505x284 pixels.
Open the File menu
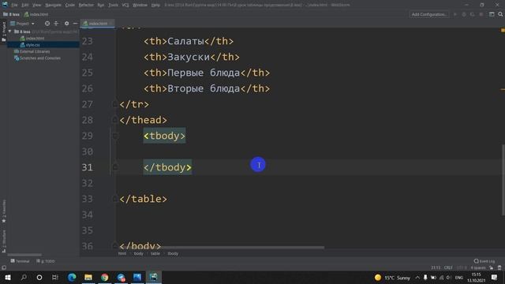tap(14, 5)
